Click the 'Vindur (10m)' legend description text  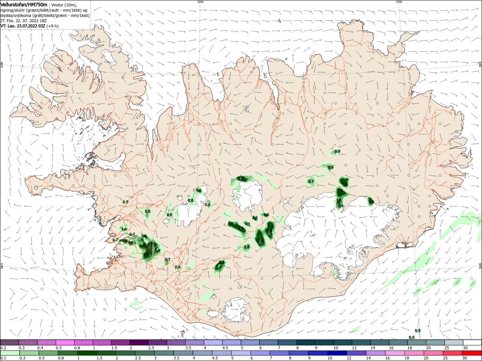click(x=64, y=5)
